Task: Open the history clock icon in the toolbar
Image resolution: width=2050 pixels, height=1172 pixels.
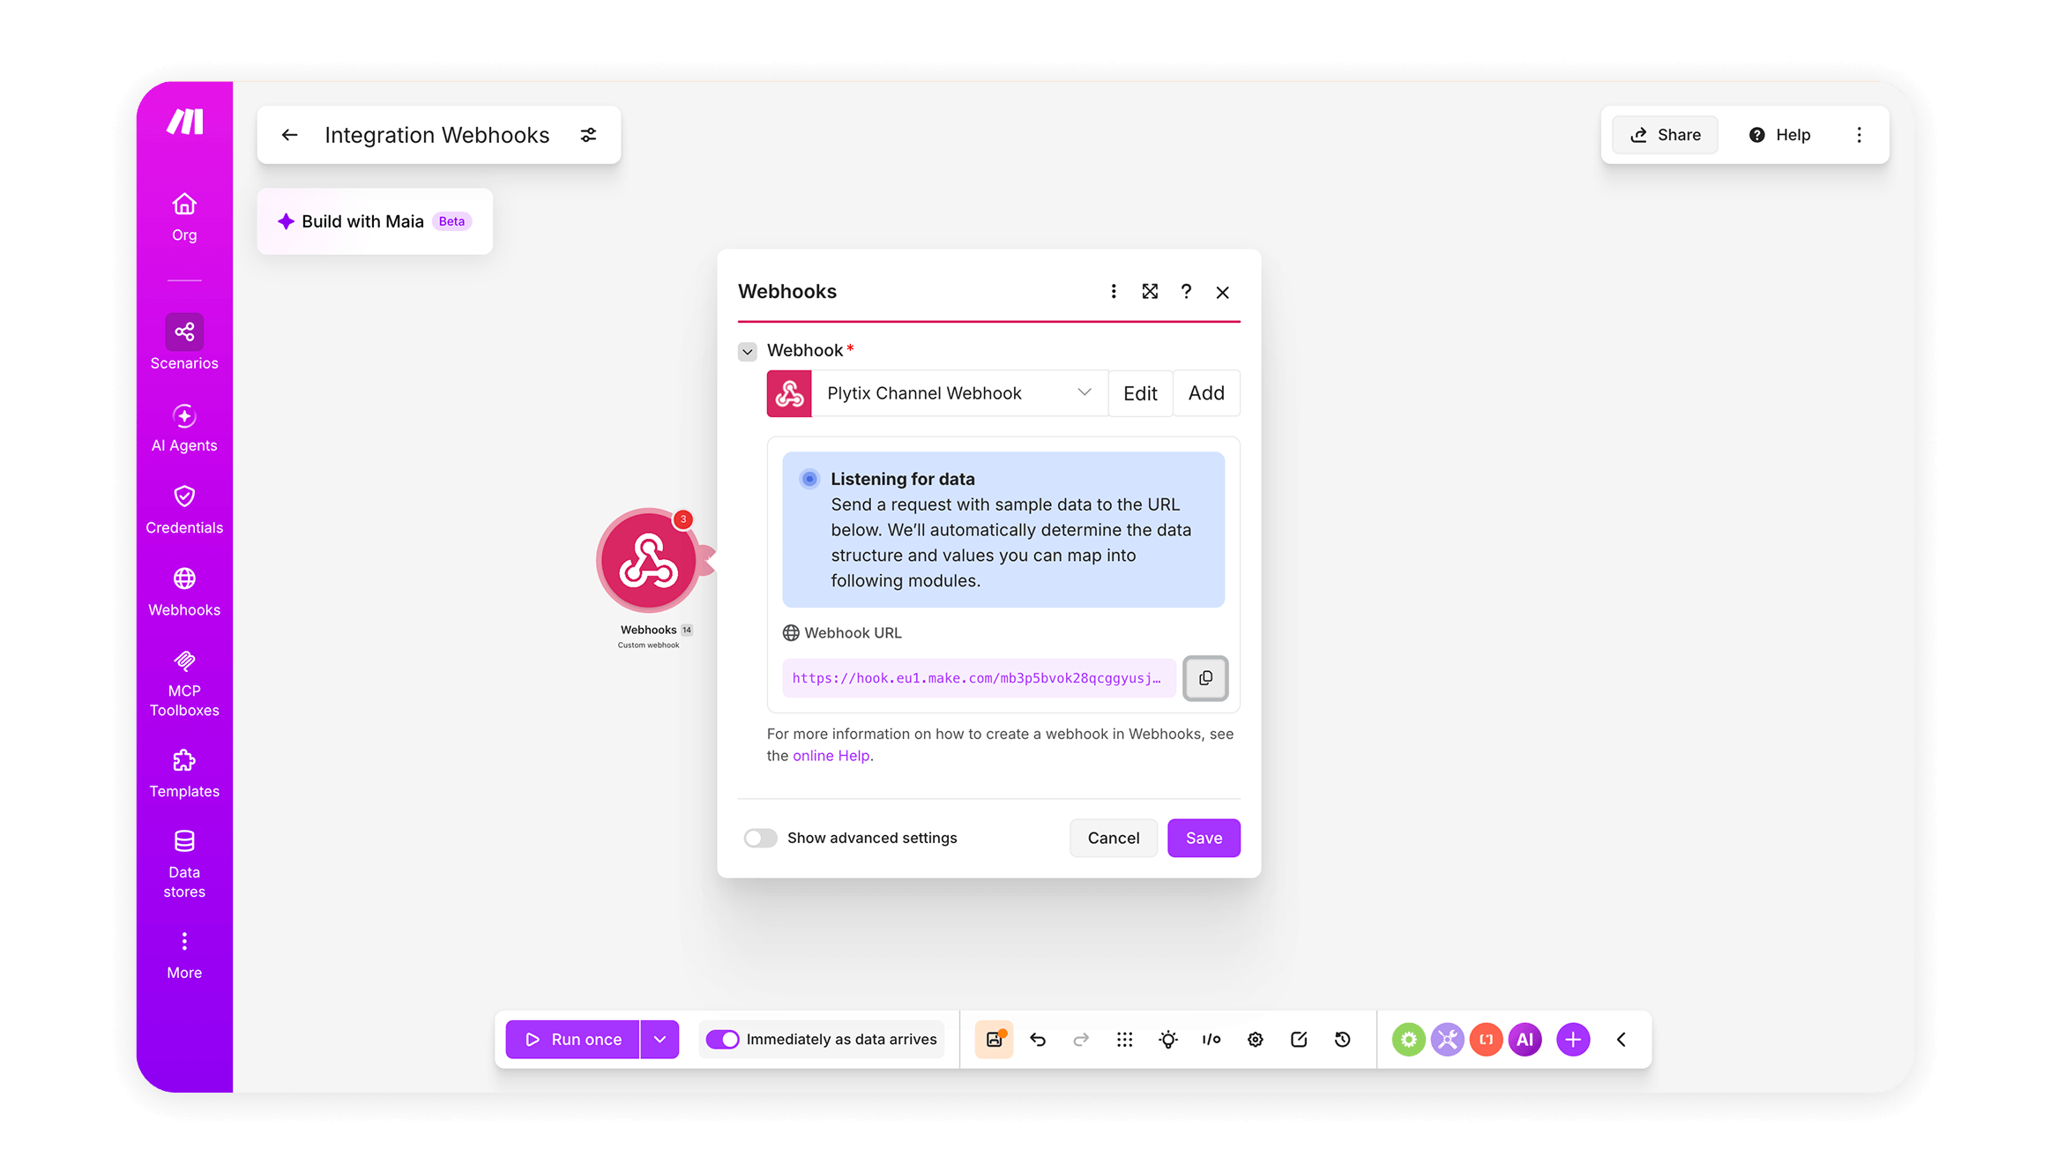Action: pos(1343,1040)
